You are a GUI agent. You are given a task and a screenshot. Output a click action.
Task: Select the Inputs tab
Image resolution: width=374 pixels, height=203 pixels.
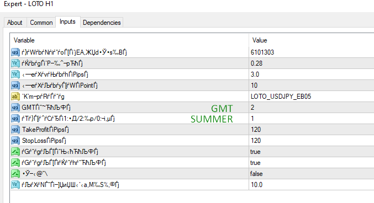click(x=67, y=22)
